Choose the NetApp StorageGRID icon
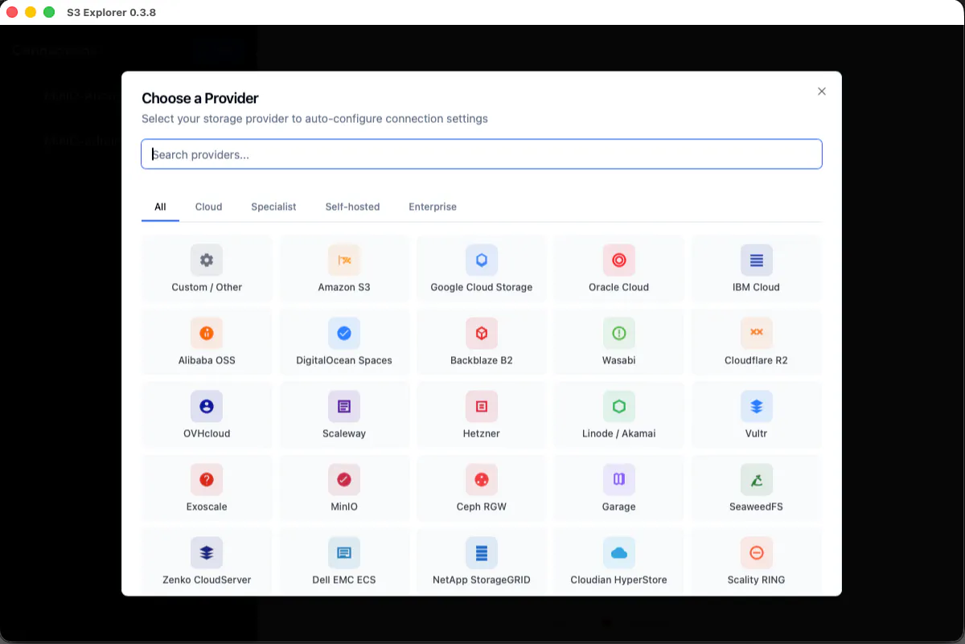The image size is (965, 644). (482, 552)
